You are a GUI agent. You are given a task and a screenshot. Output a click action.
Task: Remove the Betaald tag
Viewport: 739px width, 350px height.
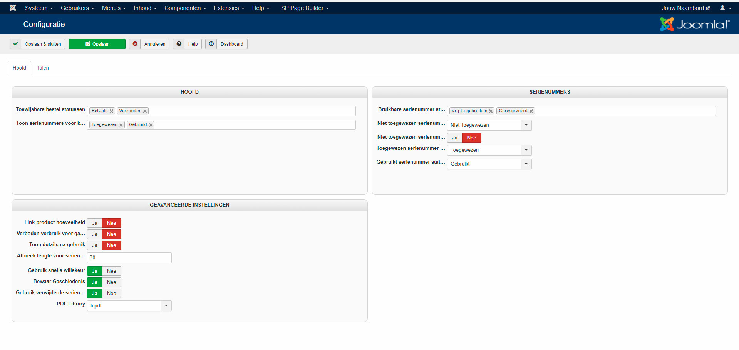point(112,111)
